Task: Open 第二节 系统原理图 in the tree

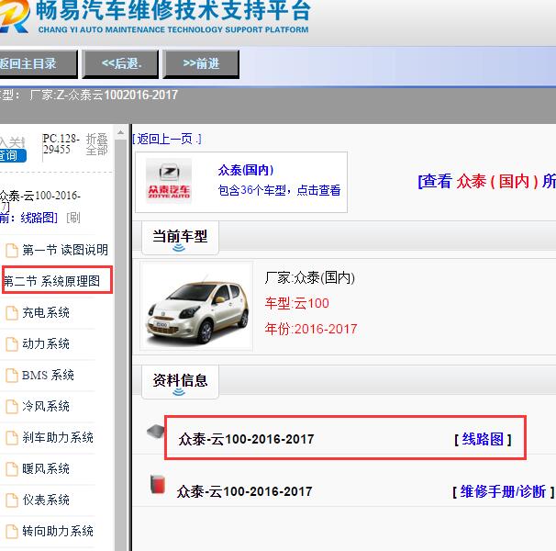Action: click(51, 281)
